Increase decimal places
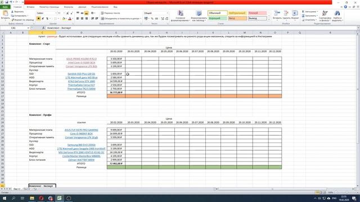 pos(163,19)
